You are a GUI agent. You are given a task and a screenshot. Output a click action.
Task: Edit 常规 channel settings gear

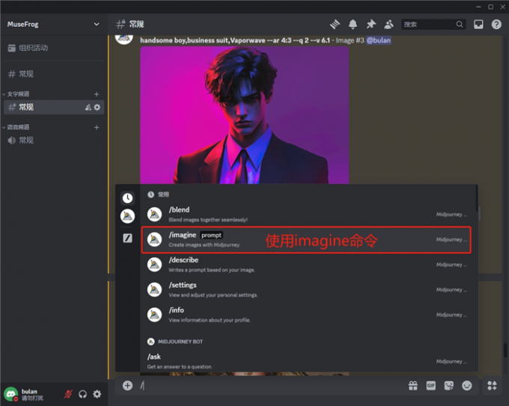[97, 108]
